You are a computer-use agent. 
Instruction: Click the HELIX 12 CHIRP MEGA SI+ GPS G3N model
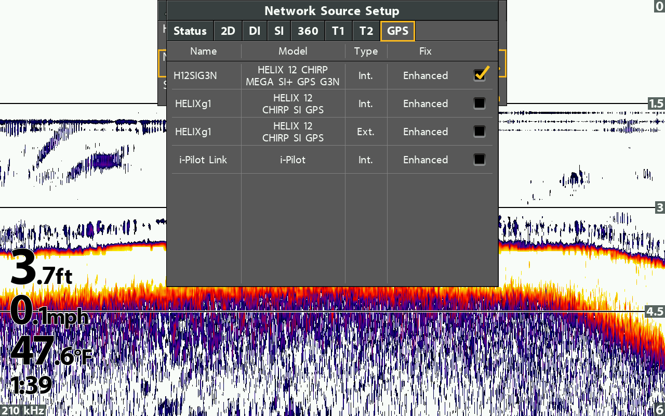(x=293, y=75)
